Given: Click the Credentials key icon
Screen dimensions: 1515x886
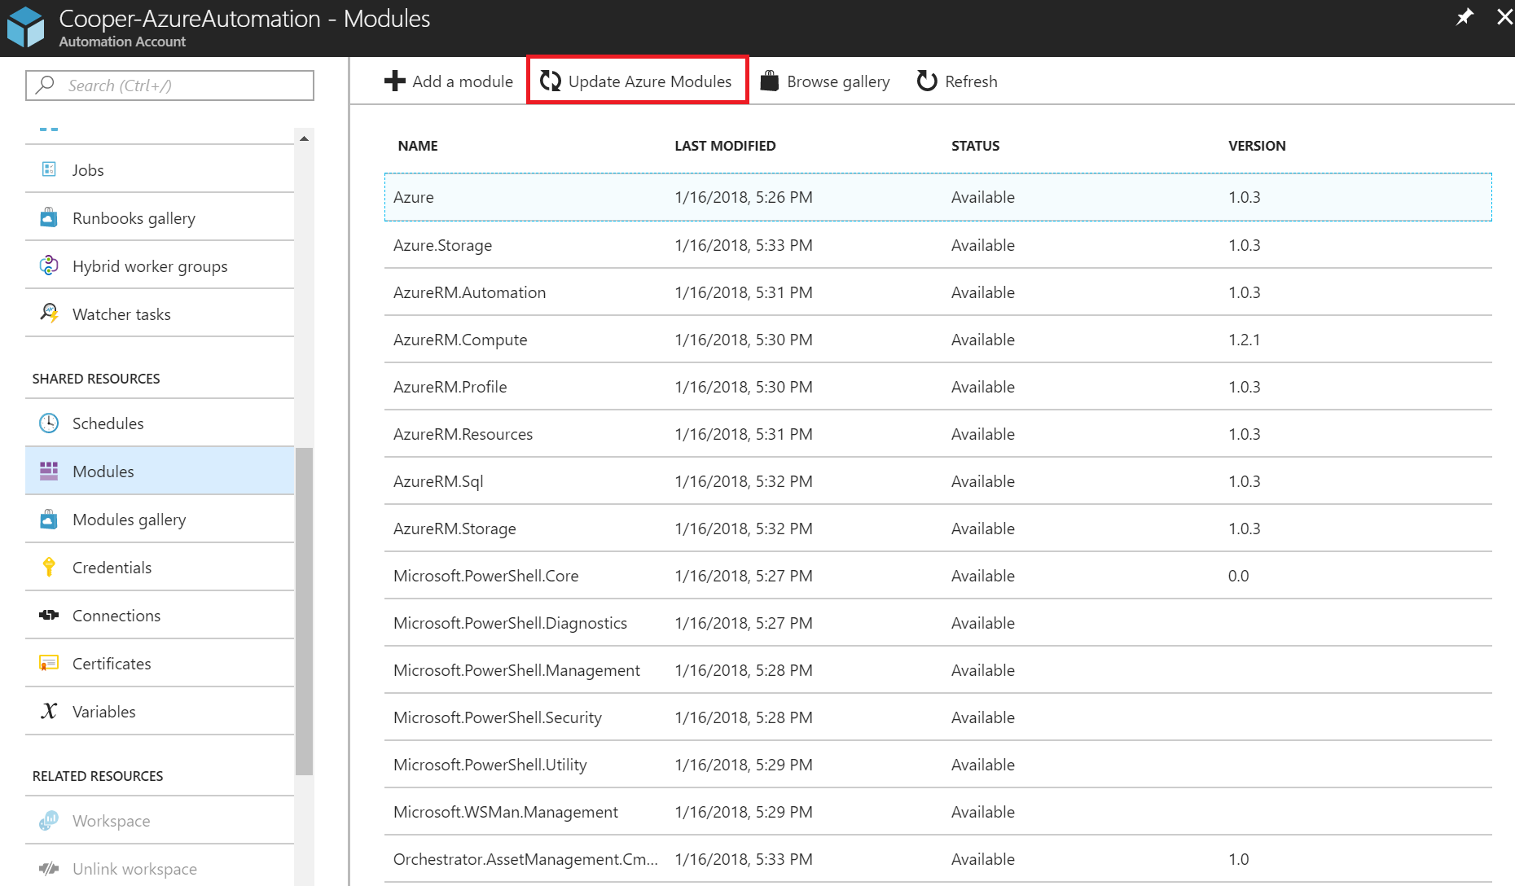Looking at the screenshot, I should click(x=49, y=567).
